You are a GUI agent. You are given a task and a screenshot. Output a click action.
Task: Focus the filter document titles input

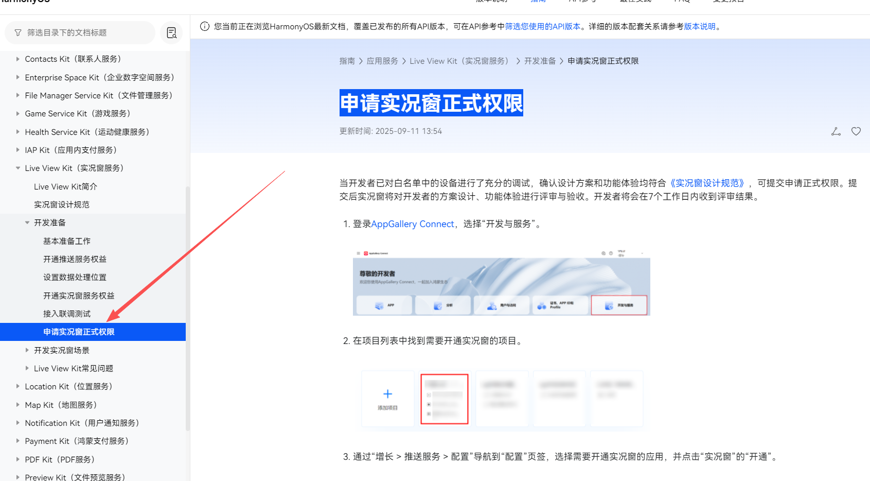(x=80, y=32)
